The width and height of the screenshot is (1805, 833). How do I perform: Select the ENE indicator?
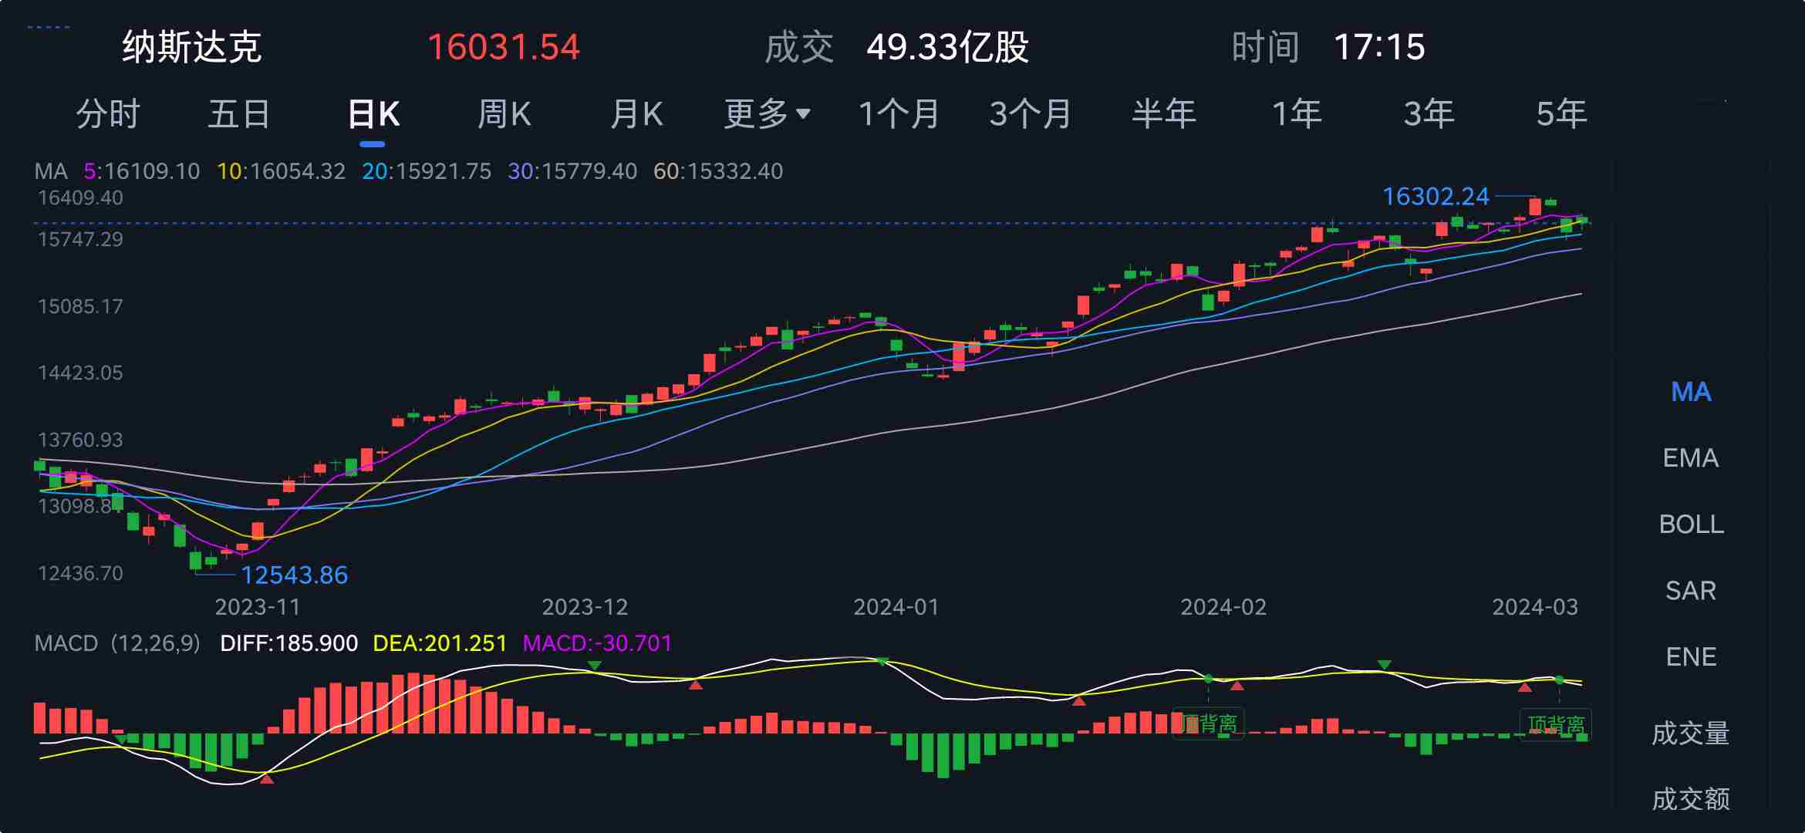click(1691, 657)
